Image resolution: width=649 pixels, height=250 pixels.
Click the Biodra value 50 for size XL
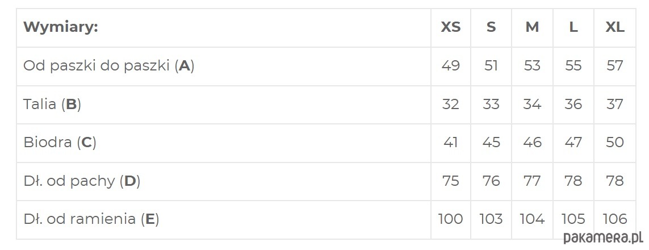[x=614, y=143]
